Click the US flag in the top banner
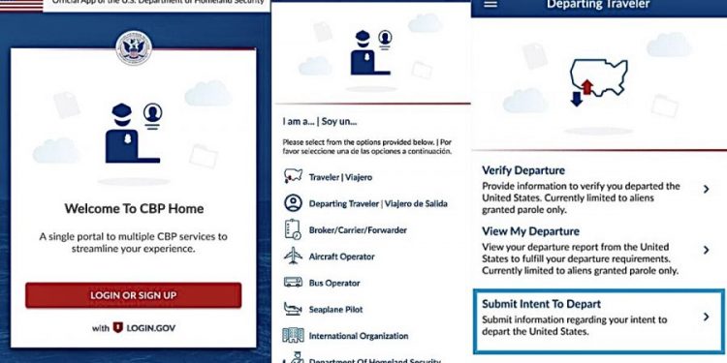 tap(21, 6)
